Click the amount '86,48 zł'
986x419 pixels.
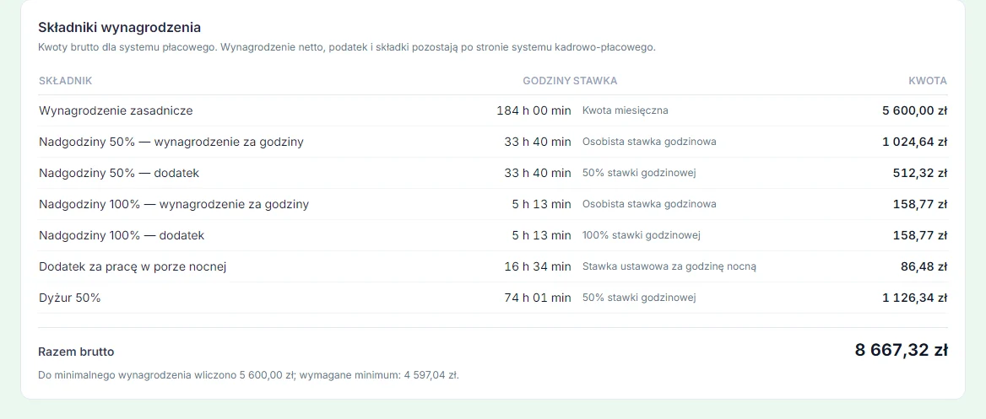click(924, 266)
